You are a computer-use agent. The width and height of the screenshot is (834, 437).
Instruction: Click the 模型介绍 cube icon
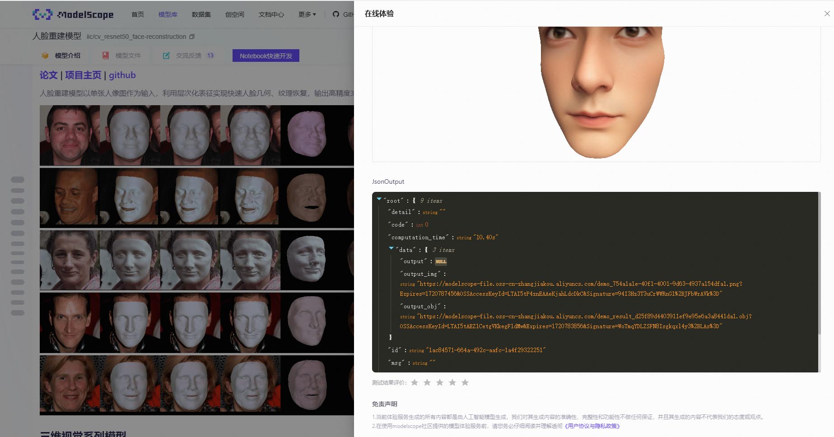(45, 56)
